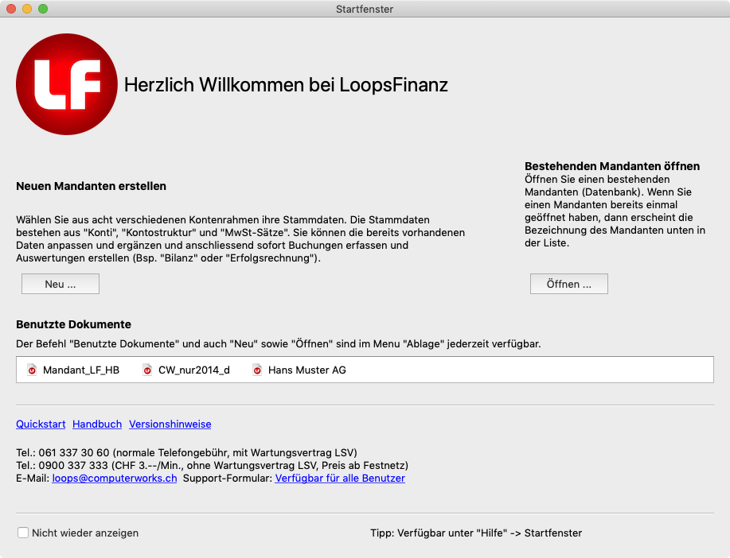Viewport: 730px width, 558px height.
Task: Minimize the window with the yellow button
Action: (x=25, y=9)
